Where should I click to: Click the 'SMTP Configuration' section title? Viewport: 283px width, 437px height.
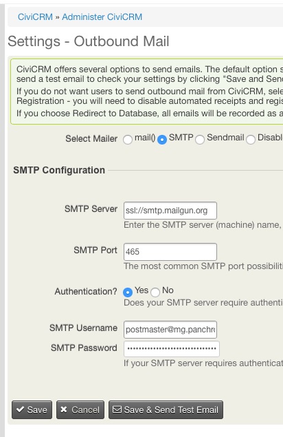59,170
